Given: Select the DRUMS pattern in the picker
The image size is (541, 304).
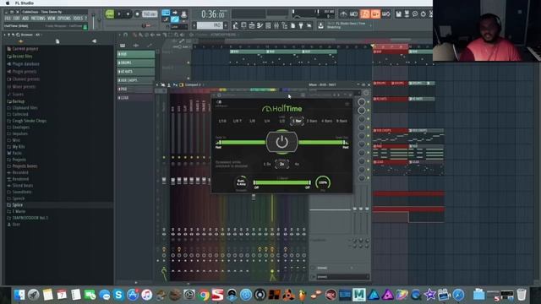Looking at the screenshot, I should (x=136, y=62).
